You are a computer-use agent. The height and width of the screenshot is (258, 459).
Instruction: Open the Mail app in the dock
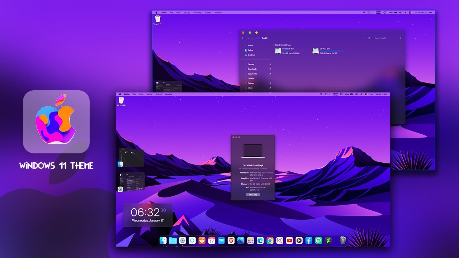coord(221,240)
